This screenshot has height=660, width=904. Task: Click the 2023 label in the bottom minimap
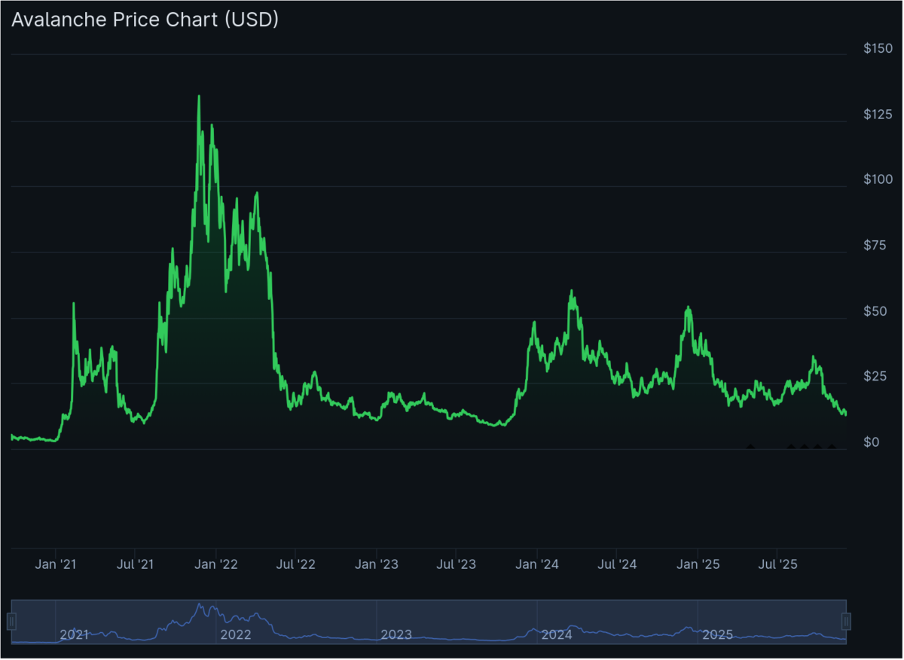click(x=397, y=635)
